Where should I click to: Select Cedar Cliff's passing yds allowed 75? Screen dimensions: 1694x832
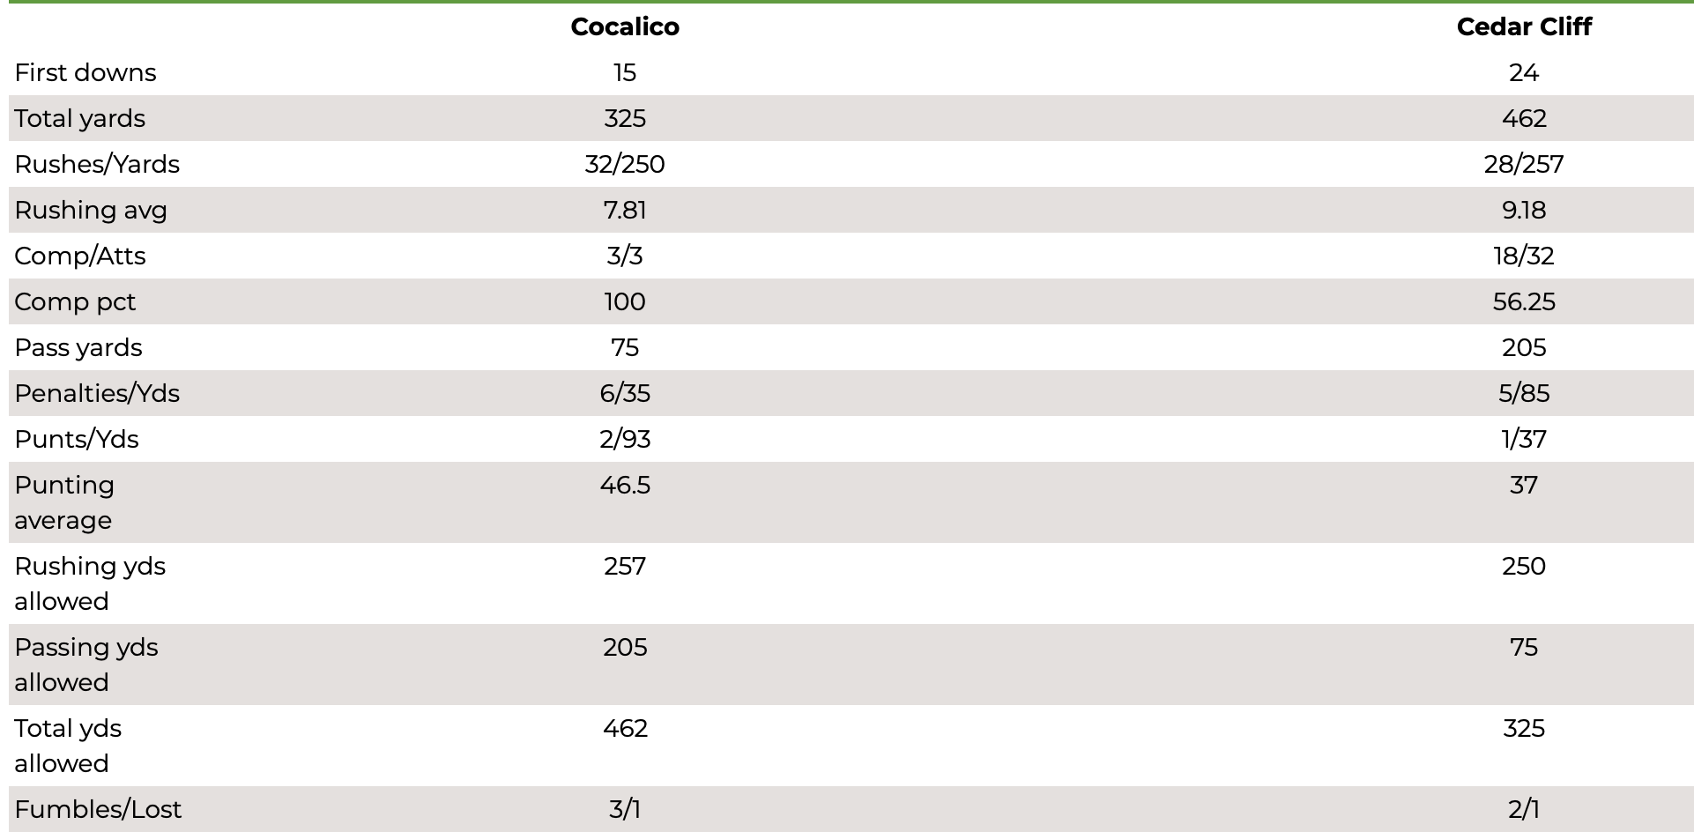pyautogui.click(x=1524, y=647)
